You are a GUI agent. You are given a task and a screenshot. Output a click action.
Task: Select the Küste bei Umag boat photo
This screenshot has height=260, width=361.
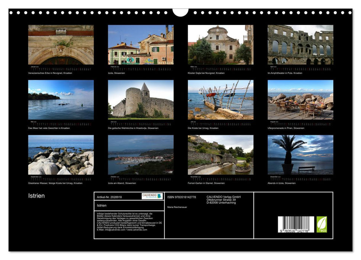tap(220, 100)
